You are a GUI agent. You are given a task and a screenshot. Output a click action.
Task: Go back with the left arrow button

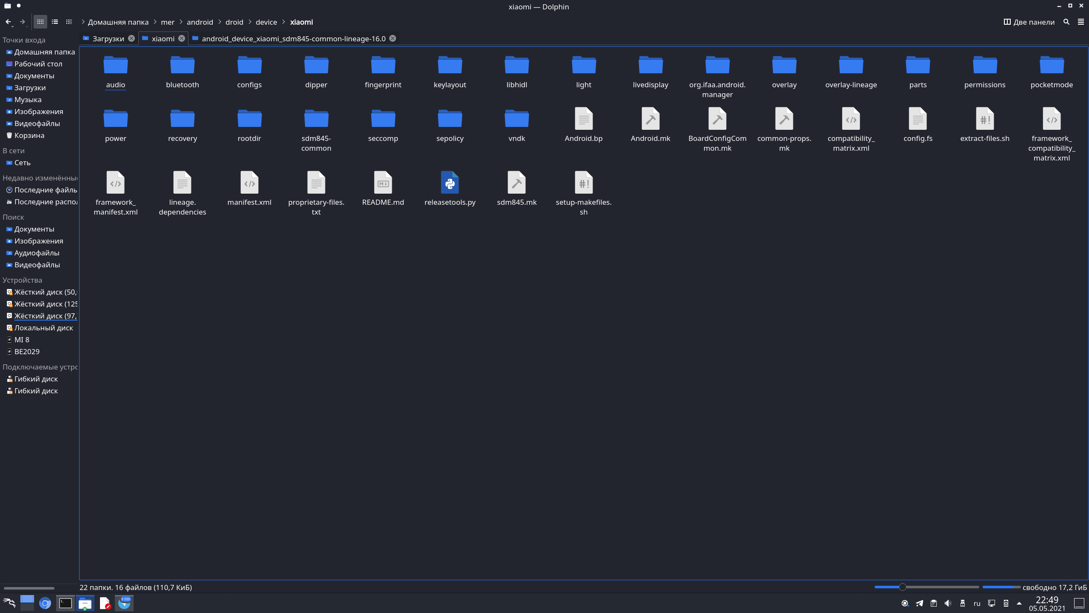point(8,22)
